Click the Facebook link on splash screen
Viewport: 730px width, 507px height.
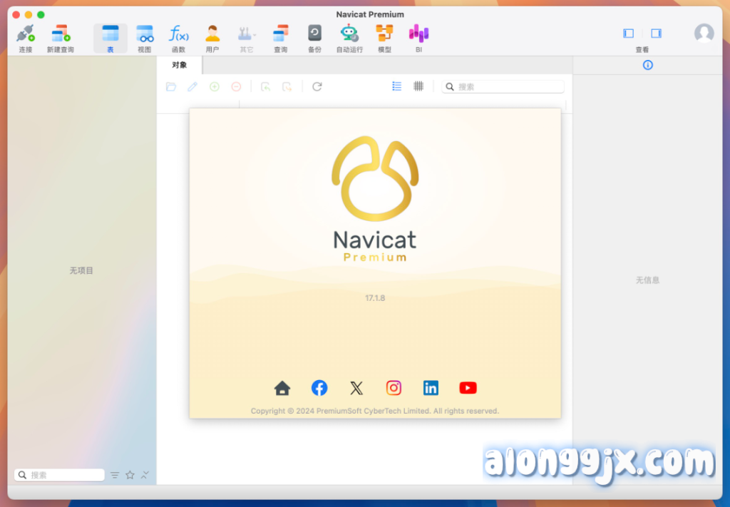tap(319, 388)
